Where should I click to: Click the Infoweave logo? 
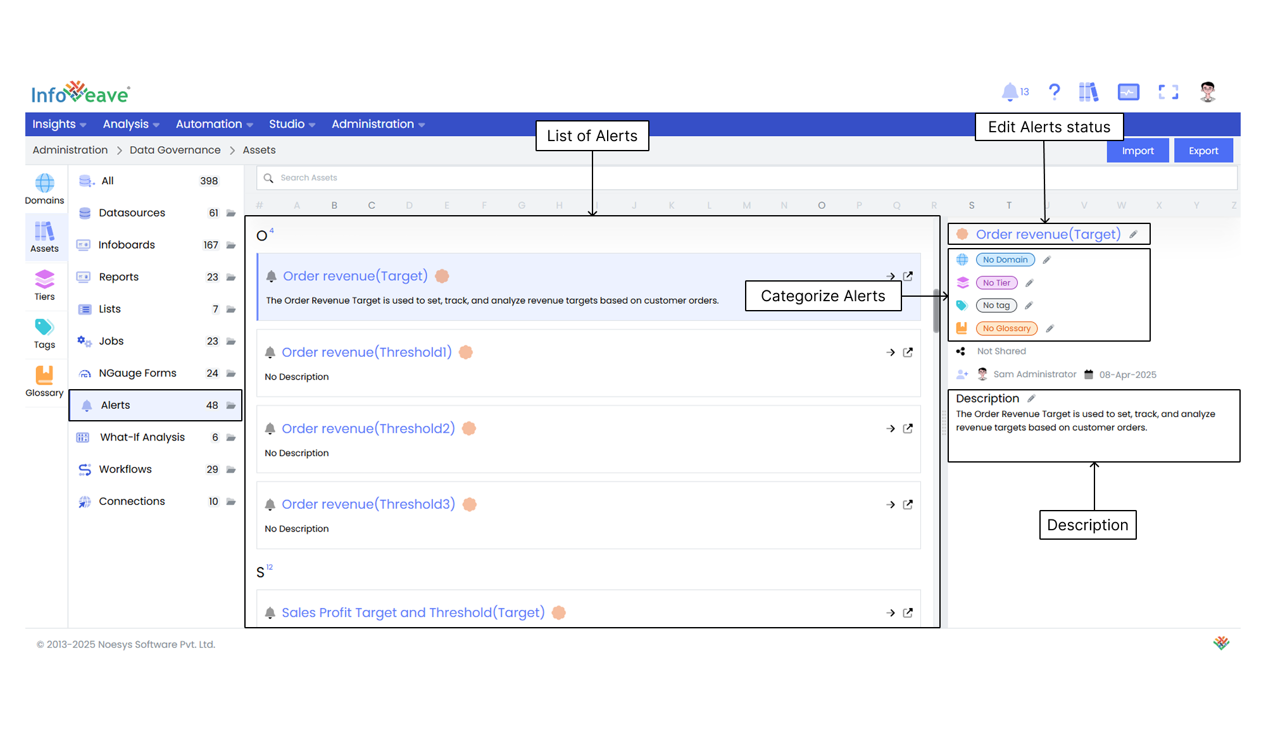[81, 93]
